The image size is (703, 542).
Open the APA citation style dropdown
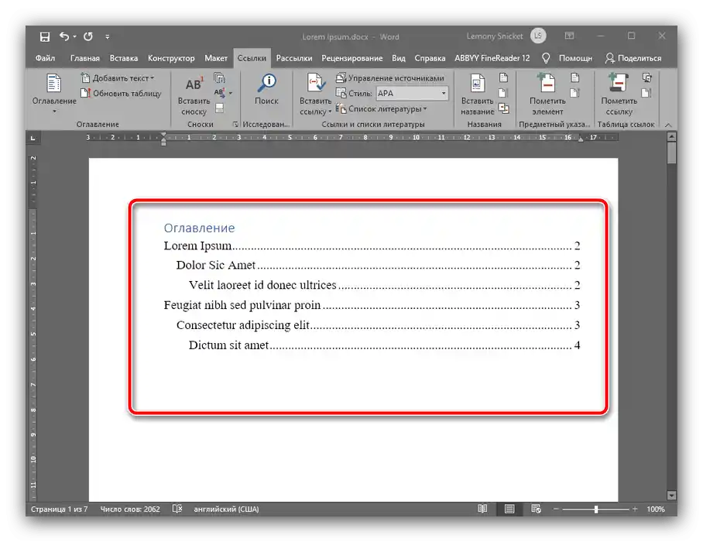tap(444, 93)
